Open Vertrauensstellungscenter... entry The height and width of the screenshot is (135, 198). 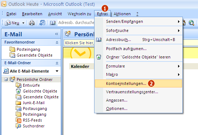tap(139, 92)
